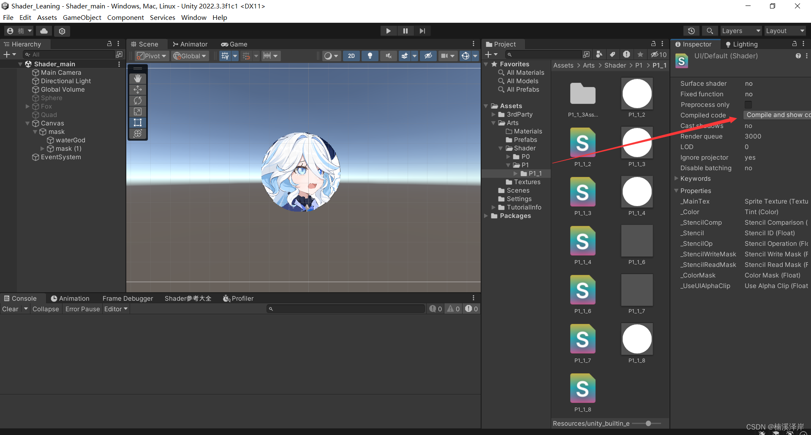This screenshot has width=811, height=435.
Task: Open the Component menu
Action: point(125,17)
